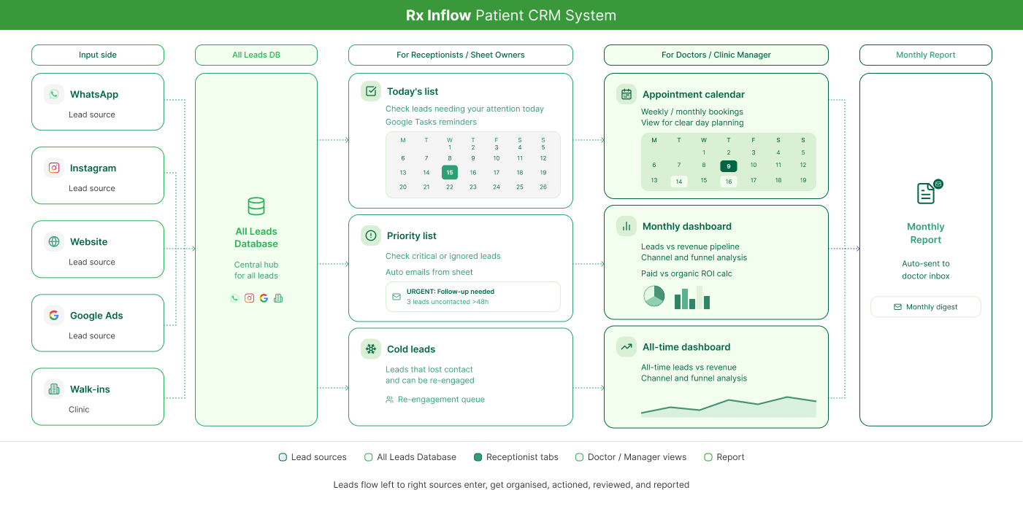Click the Monthly digest button

[x=926, y=307]
